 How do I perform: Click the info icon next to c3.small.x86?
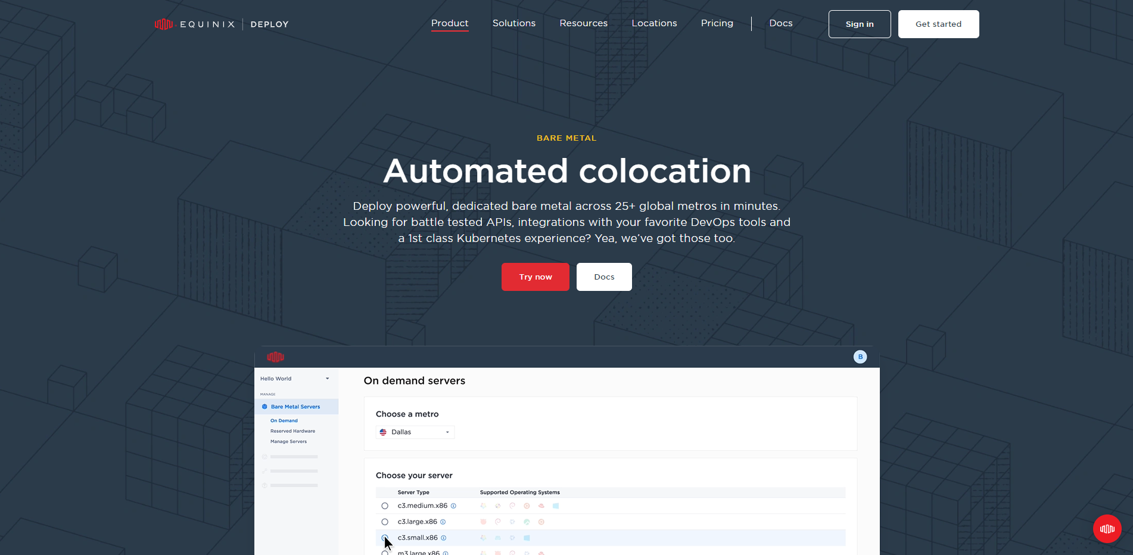tap(443, 538)
